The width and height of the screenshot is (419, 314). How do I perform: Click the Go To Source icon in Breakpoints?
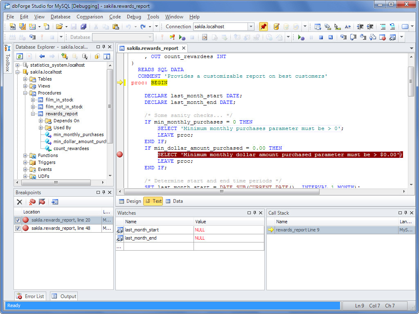pyautogui.click(x=55, y=202)
